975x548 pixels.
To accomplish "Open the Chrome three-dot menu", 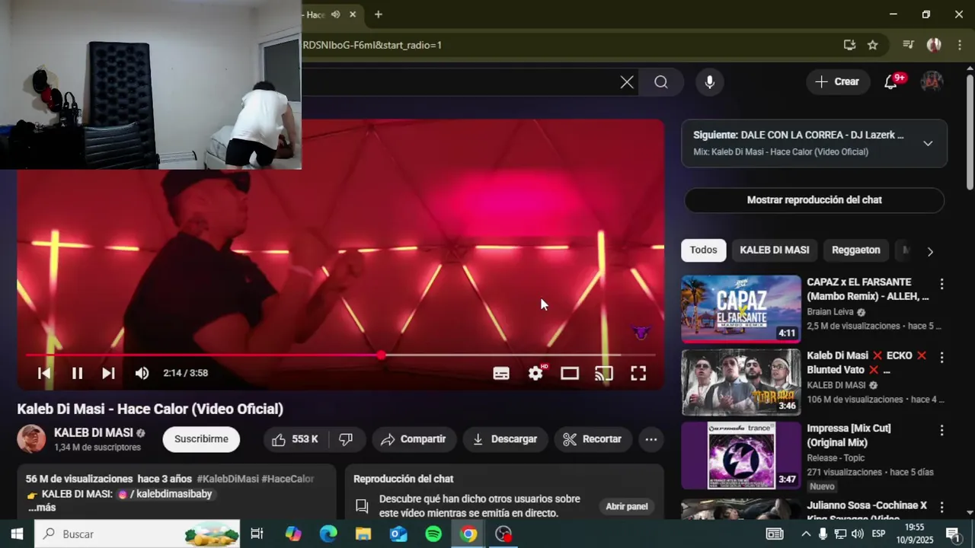I will pyautogui.click(x=960, y=45).
